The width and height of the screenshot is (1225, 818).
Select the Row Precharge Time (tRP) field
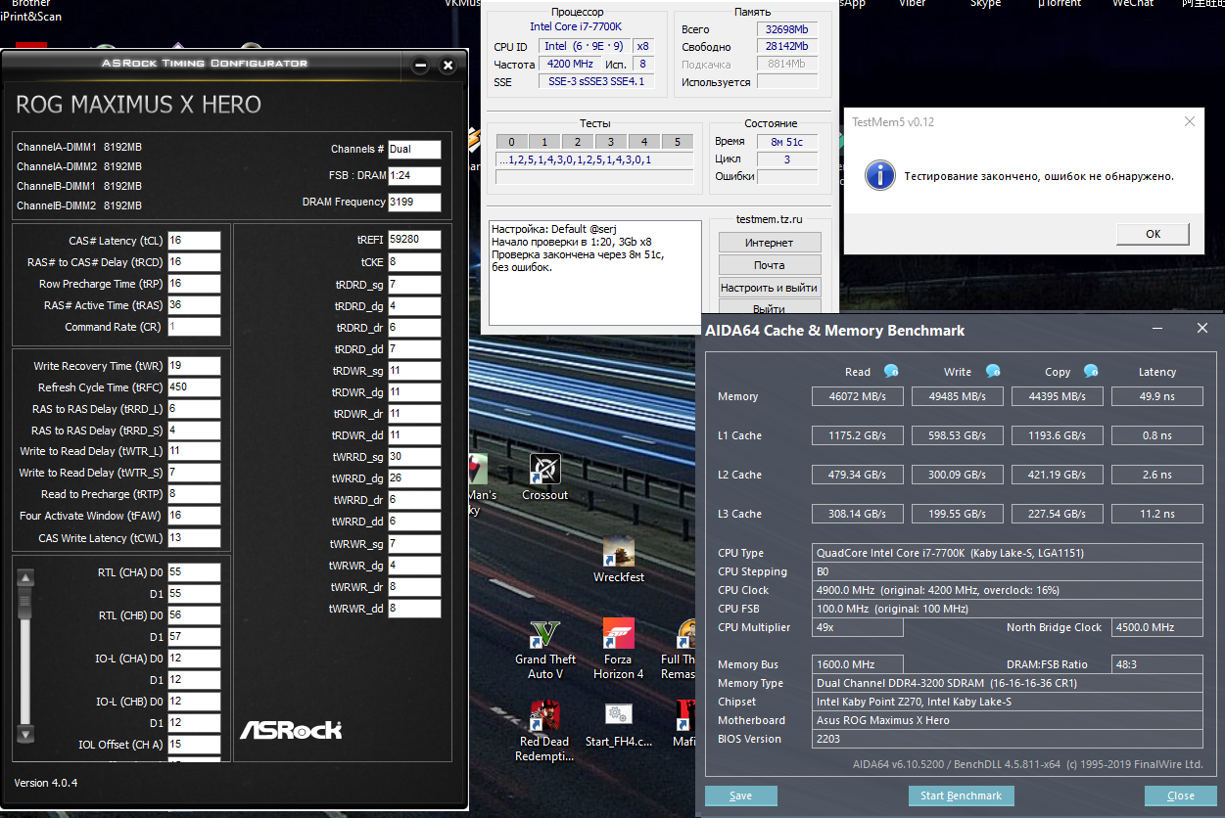point(194,284)
